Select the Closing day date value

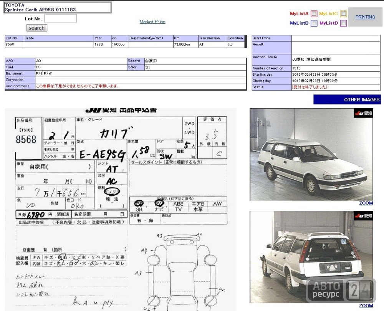(x=314, y=81)
